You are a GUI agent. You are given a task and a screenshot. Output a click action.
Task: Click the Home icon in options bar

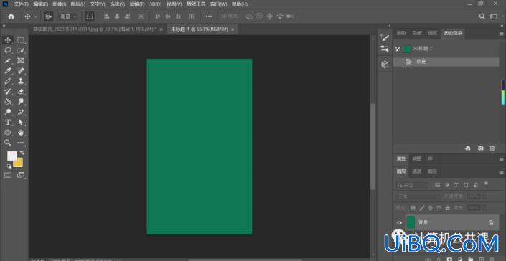[11, 16]
